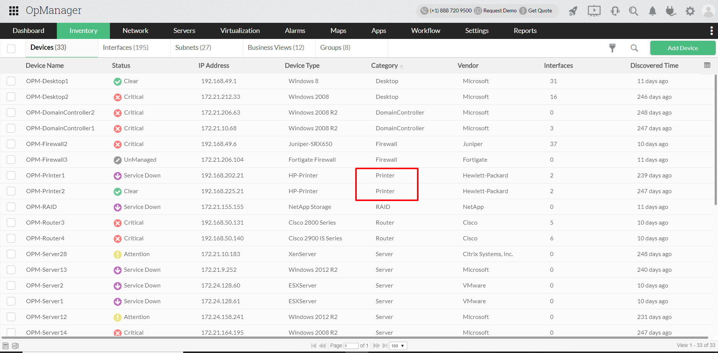Open the apps grid launcher icon
Image resolution: width=718 pixels, height=353 pixels.
pyautogui.click(x=14, y=11)
